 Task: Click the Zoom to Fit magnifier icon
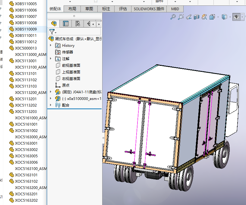click(173, 17)
